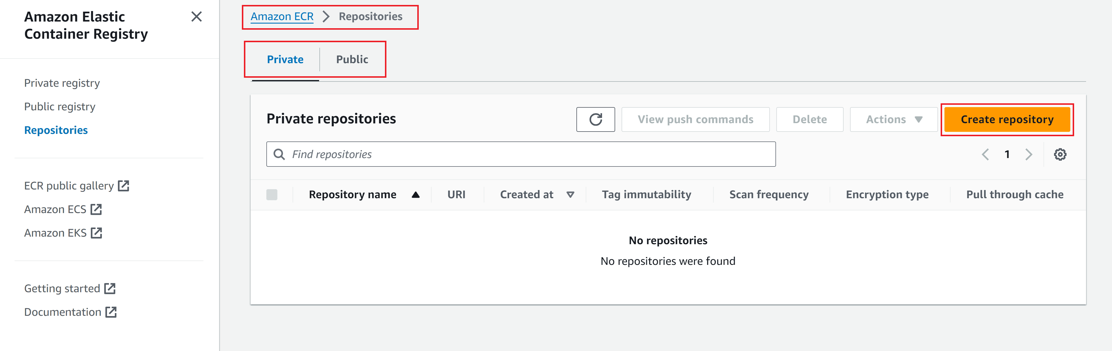The image size is (1112, 351).
Task: Expand the Actions dropdown
Action: 893,119
